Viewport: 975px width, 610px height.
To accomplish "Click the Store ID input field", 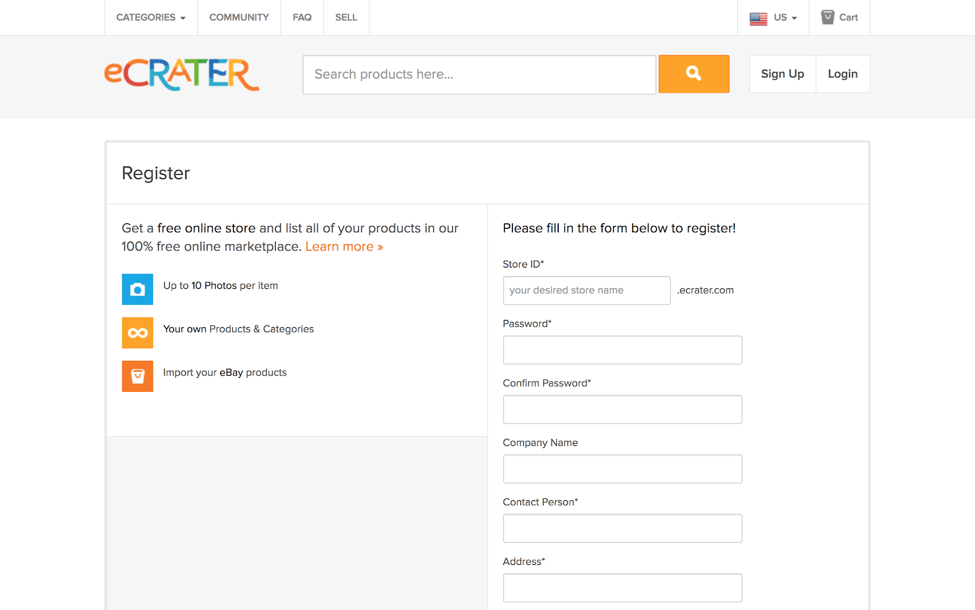I will (x=586, y=290).
